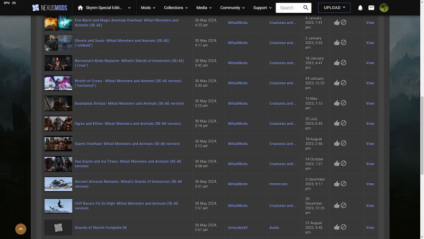
Task: Open the Collections menu
Action: (176, 7)
